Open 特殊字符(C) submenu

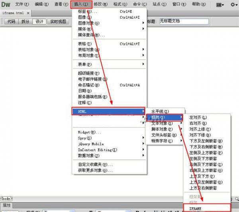(x=165, y=141)
